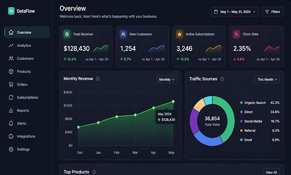Click the 0.6% churn change indicator
This screenshot has height=175, width=291.
click(x=239, y=59)
